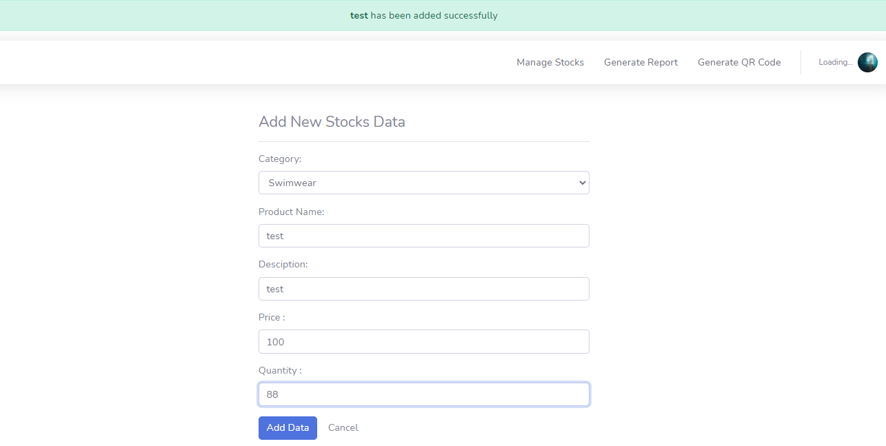Click the Price input showing 100
Image resolution: width=886 pixels, height=446 pixels.
coord(423,341)
